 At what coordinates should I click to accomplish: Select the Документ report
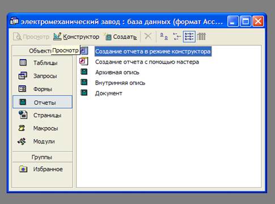pyautogui.click(x=109, y=93)
